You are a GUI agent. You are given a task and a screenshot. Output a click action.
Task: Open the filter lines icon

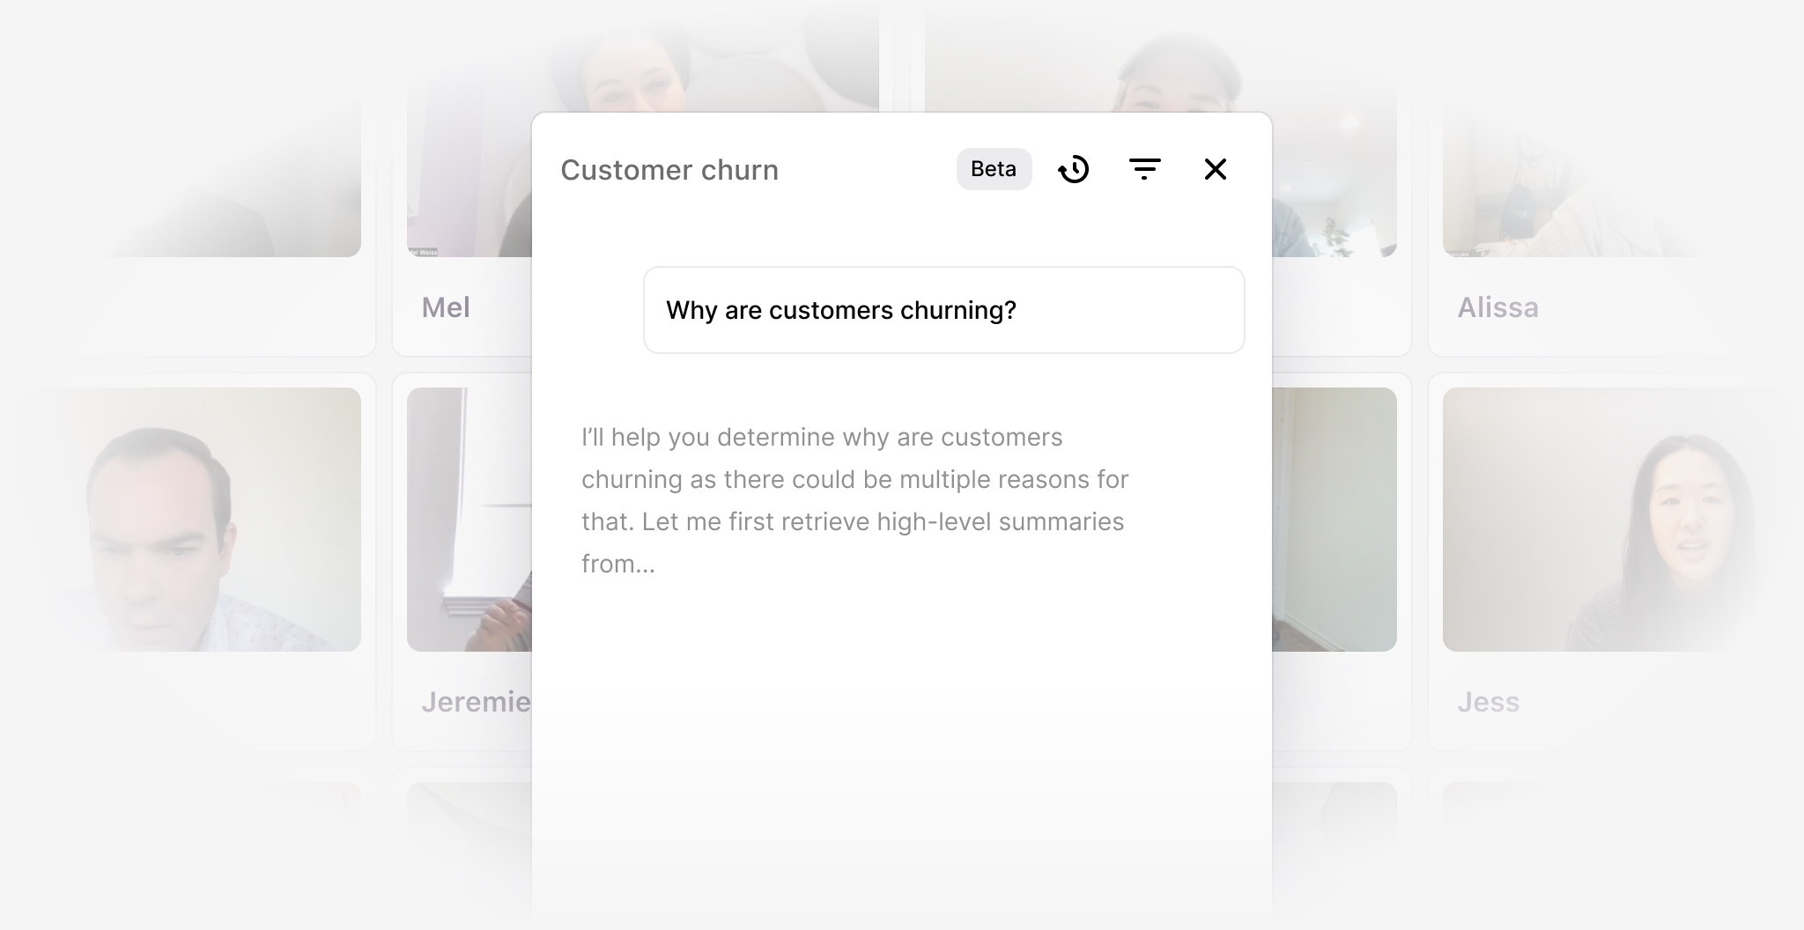(1144, 169)
